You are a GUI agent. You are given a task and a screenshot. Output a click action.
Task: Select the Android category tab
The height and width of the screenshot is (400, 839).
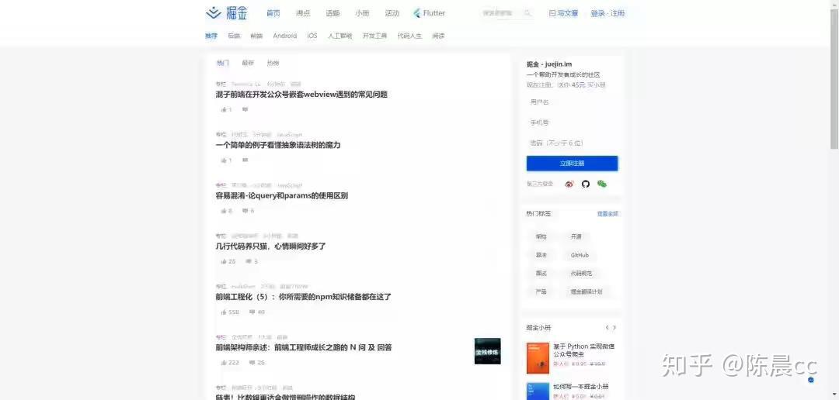pos(284,36)
